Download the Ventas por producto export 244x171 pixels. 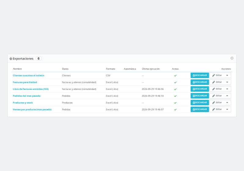coord(200,109)
